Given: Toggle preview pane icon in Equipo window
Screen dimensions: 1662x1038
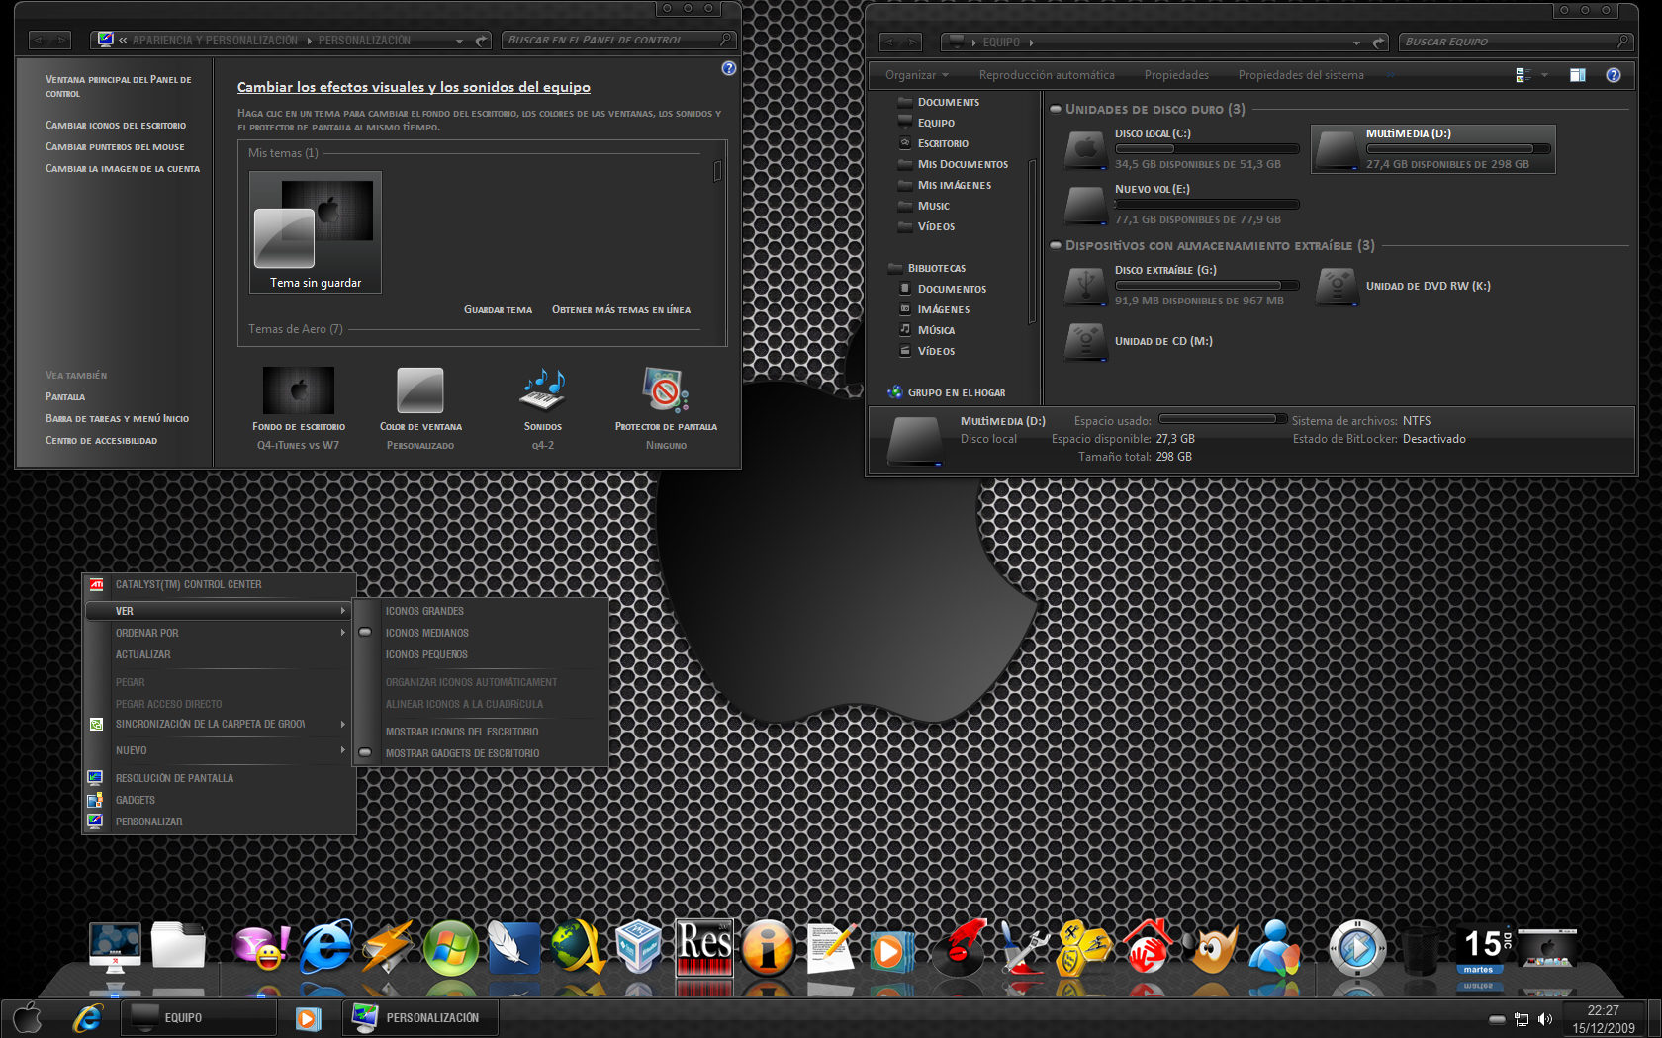Looking at the screenshot, I should (1578, 75).
